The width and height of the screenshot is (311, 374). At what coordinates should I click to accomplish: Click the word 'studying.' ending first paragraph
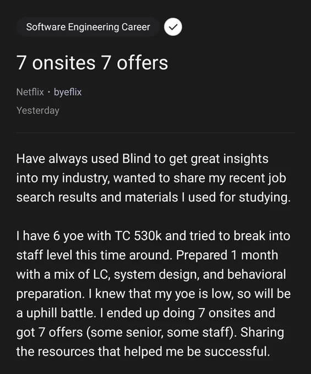[265, 197]
